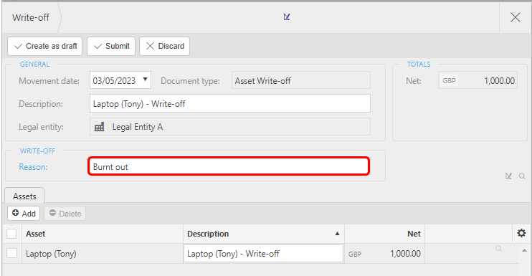This screenshot has width=532, height=276.
Task: Open the Movement date dropdown
Action: pos(146,80)
